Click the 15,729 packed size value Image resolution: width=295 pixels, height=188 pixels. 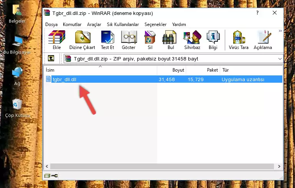coord(196,79)
